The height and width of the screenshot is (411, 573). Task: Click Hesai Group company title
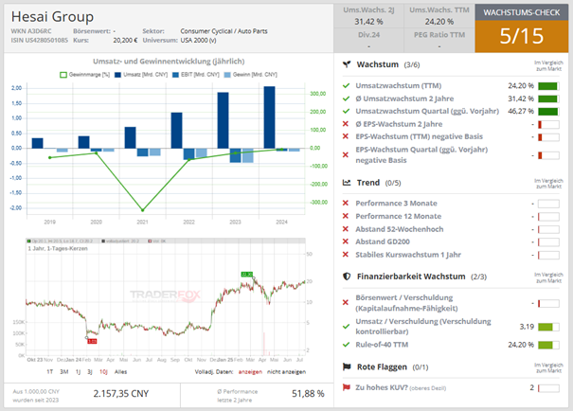pyautogui.click(x=52, y=16)
